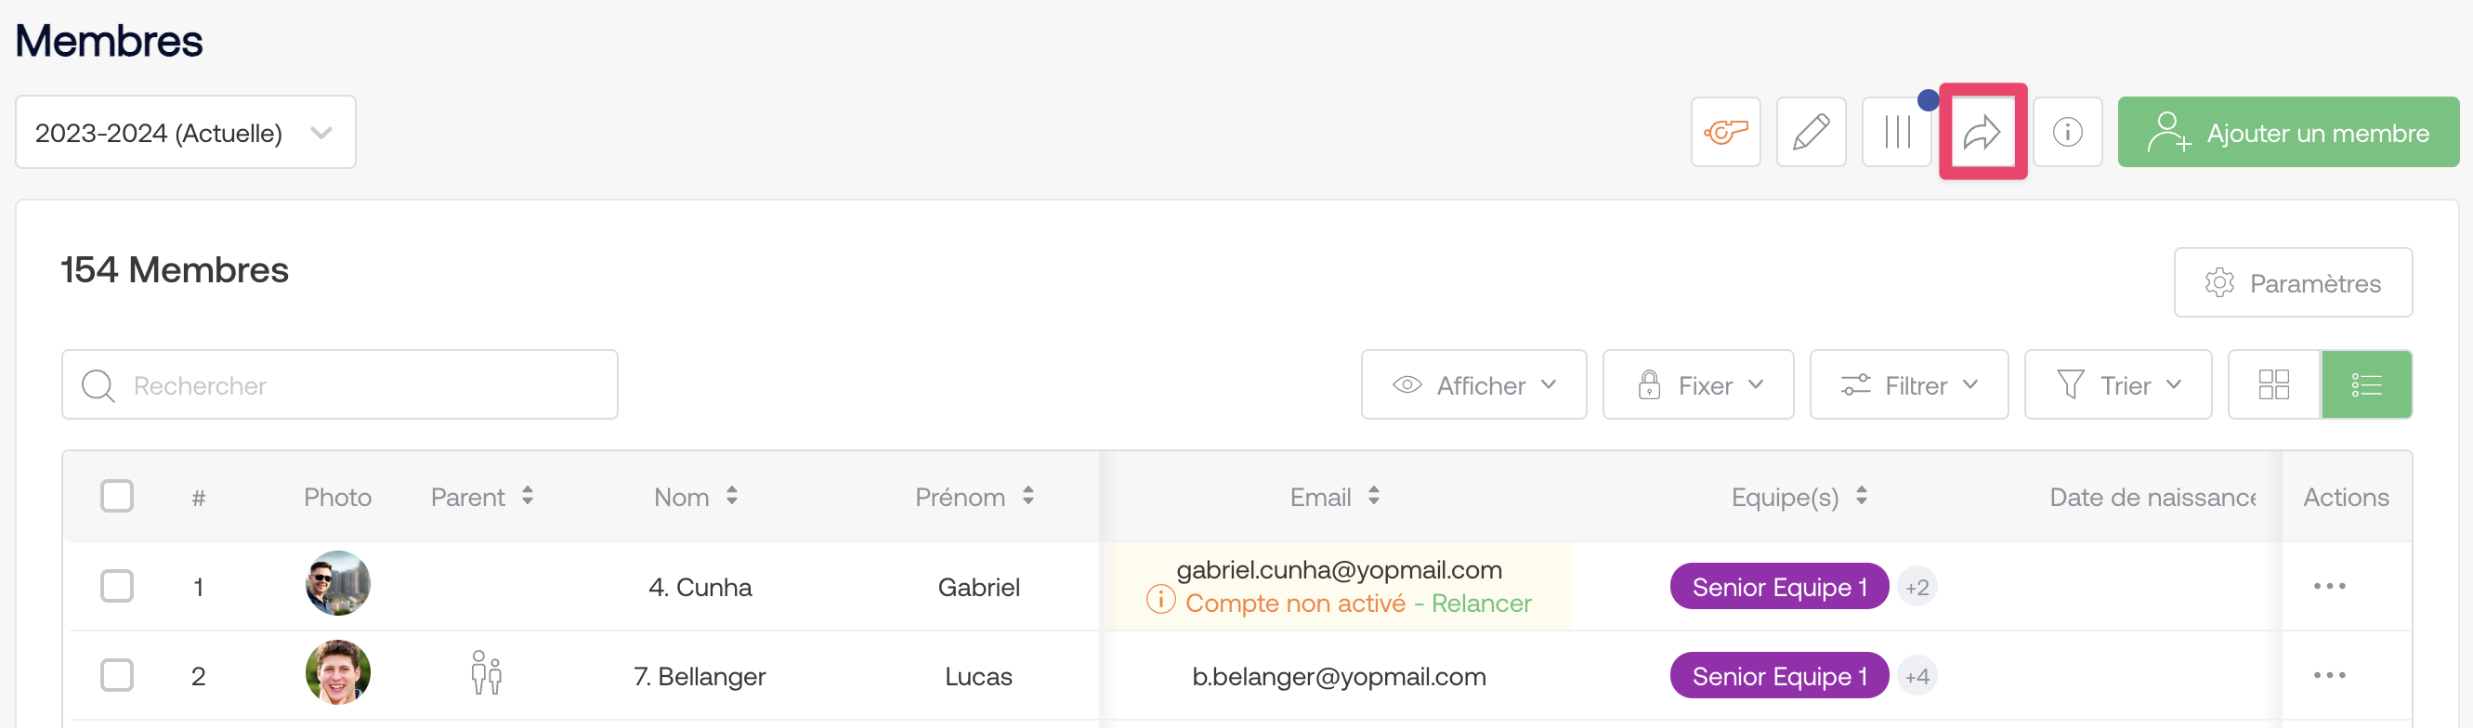Image resolution: width=2473 pixels, height=728 pixels.
Task: Click the Ajouter un membre button
Action: point(2288,133)
